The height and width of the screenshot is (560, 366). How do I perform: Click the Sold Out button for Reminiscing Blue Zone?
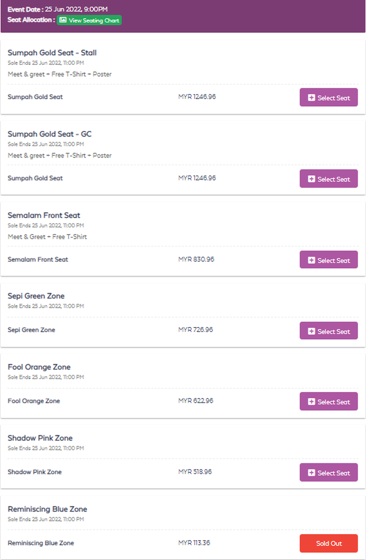tap(328, 544)
